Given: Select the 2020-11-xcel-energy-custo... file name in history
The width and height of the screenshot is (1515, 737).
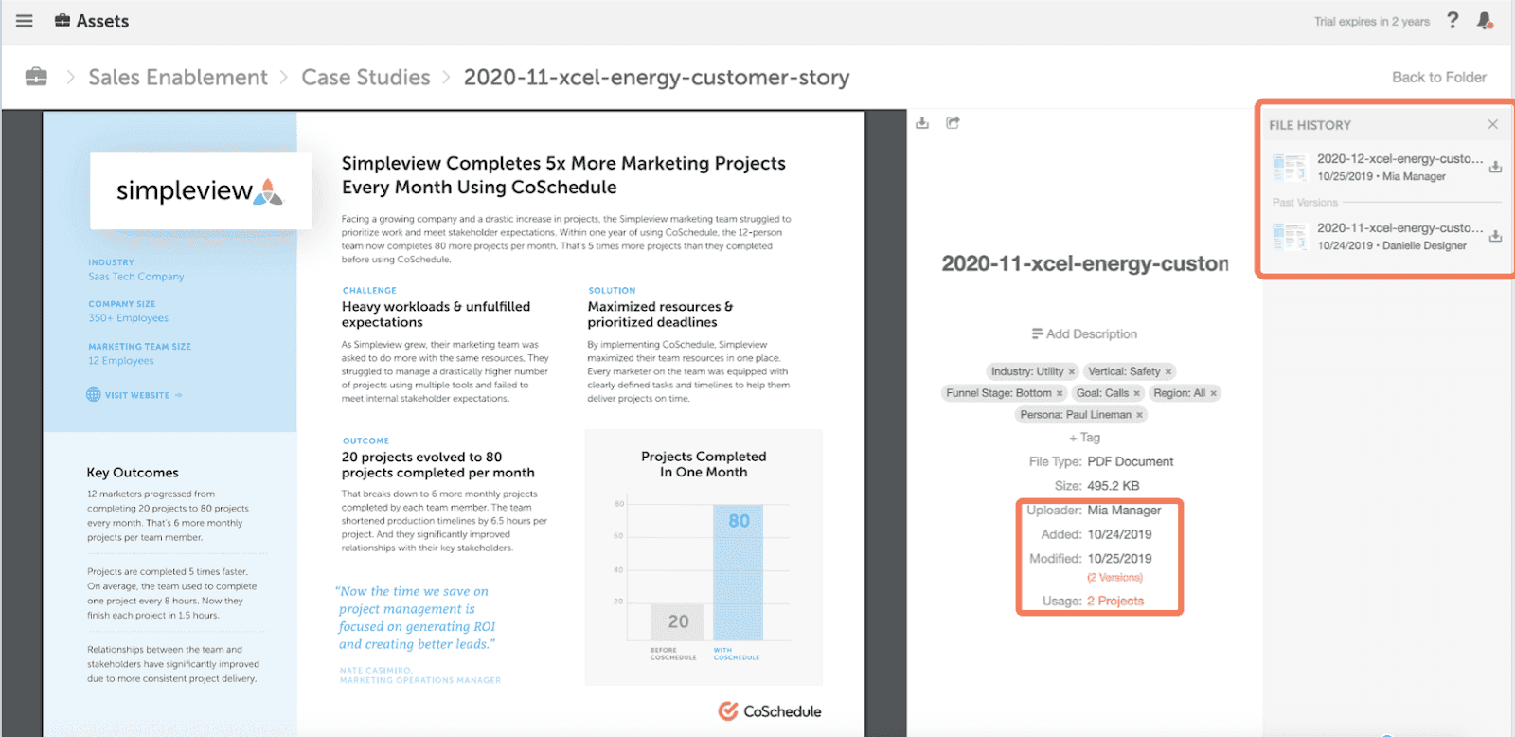Looking at the screenshot, I should point(1399,227).
